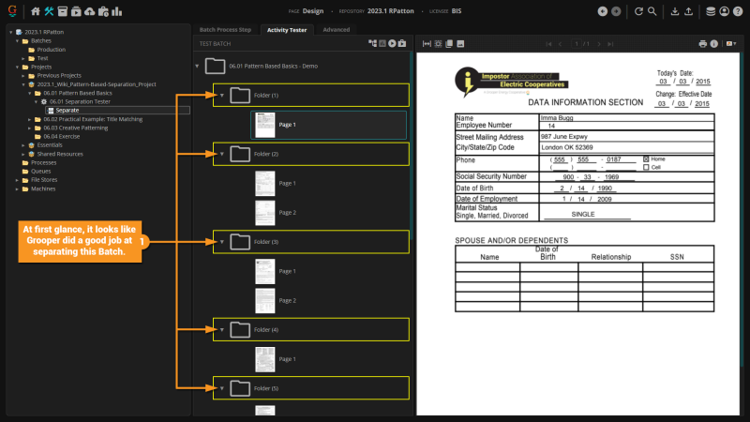Screen dimensions: 750x422
Task: Open the Design page tools icon
Action: (49, 11)
